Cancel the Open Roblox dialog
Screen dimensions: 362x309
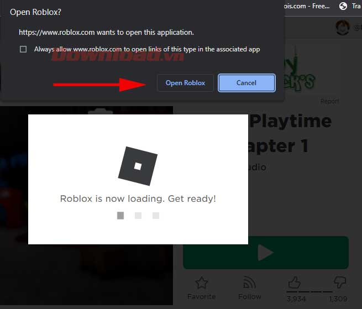click(x=246, y=83)
